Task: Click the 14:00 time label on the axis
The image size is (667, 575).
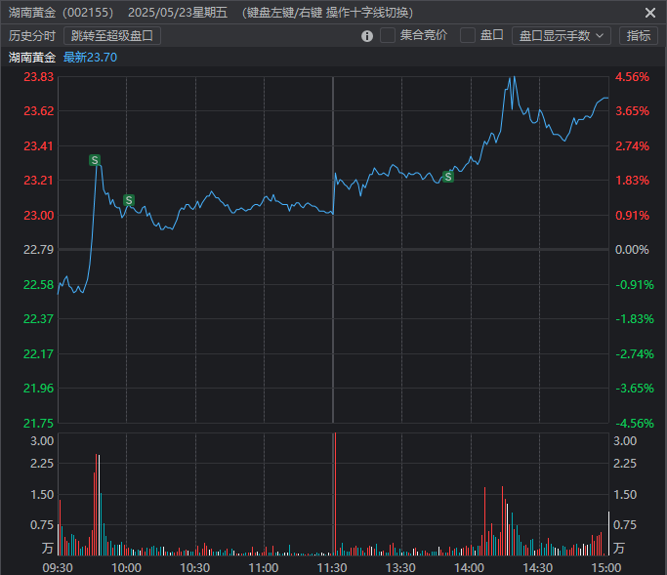Action: click(470, 567)
